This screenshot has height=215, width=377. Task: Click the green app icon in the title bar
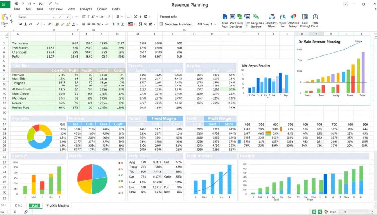[5, 4]
